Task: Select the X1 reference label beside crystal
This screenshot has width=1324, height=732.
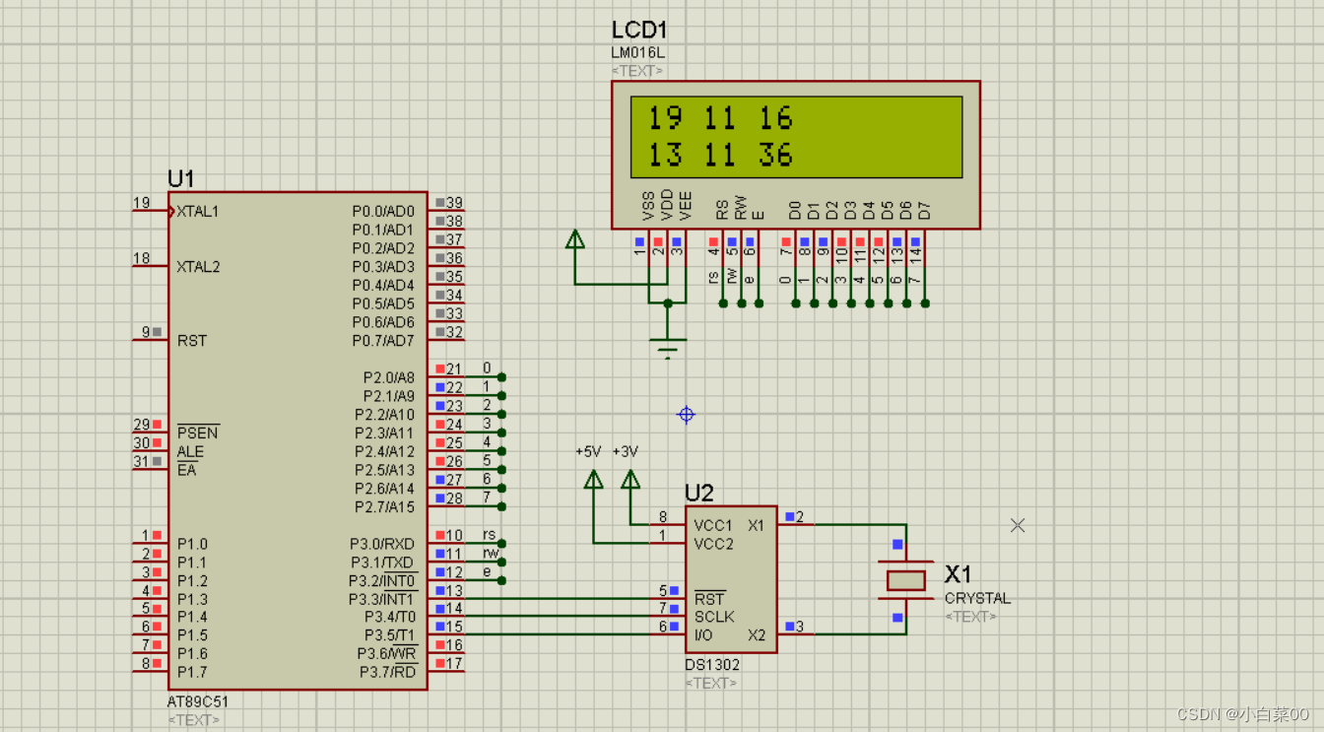Action: pyautogui.click(x=959, y=574)
